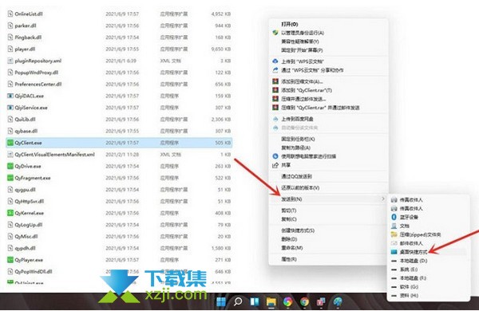
Task: Choose 还原以前的版本(V) entry
Action: click(300, 187)
